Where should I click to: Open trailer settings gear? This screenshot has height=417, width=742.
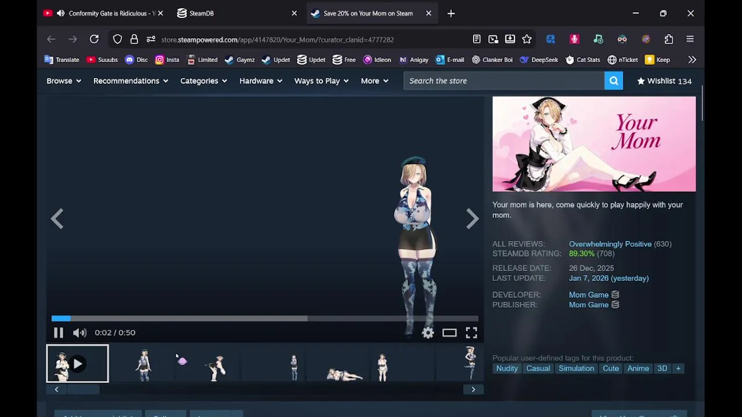click(x=428, y=332)
